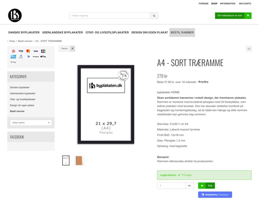The image size is (259, 199).
Task: Click the FACEBOOK heading
Action: tap(17, 137)
